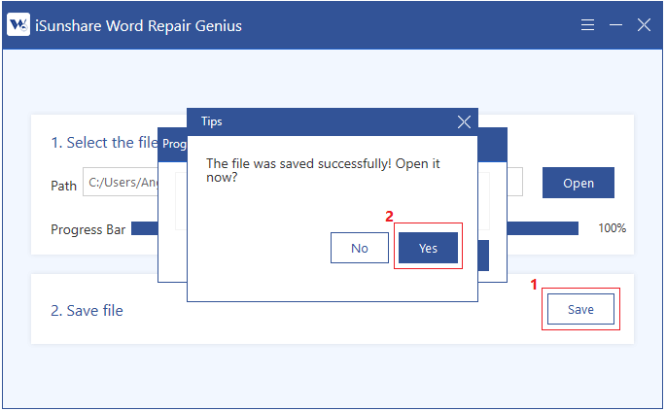
Task: Click the '1. Select the file' heading
Action: tap(104, 143)
